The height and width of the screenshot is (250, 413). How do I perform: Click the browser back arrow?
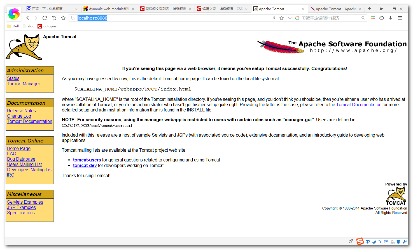click(28, 18)
